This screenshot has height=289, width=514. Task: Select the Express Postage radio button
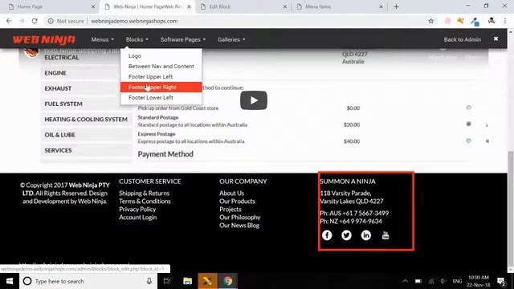pos(468,140)
